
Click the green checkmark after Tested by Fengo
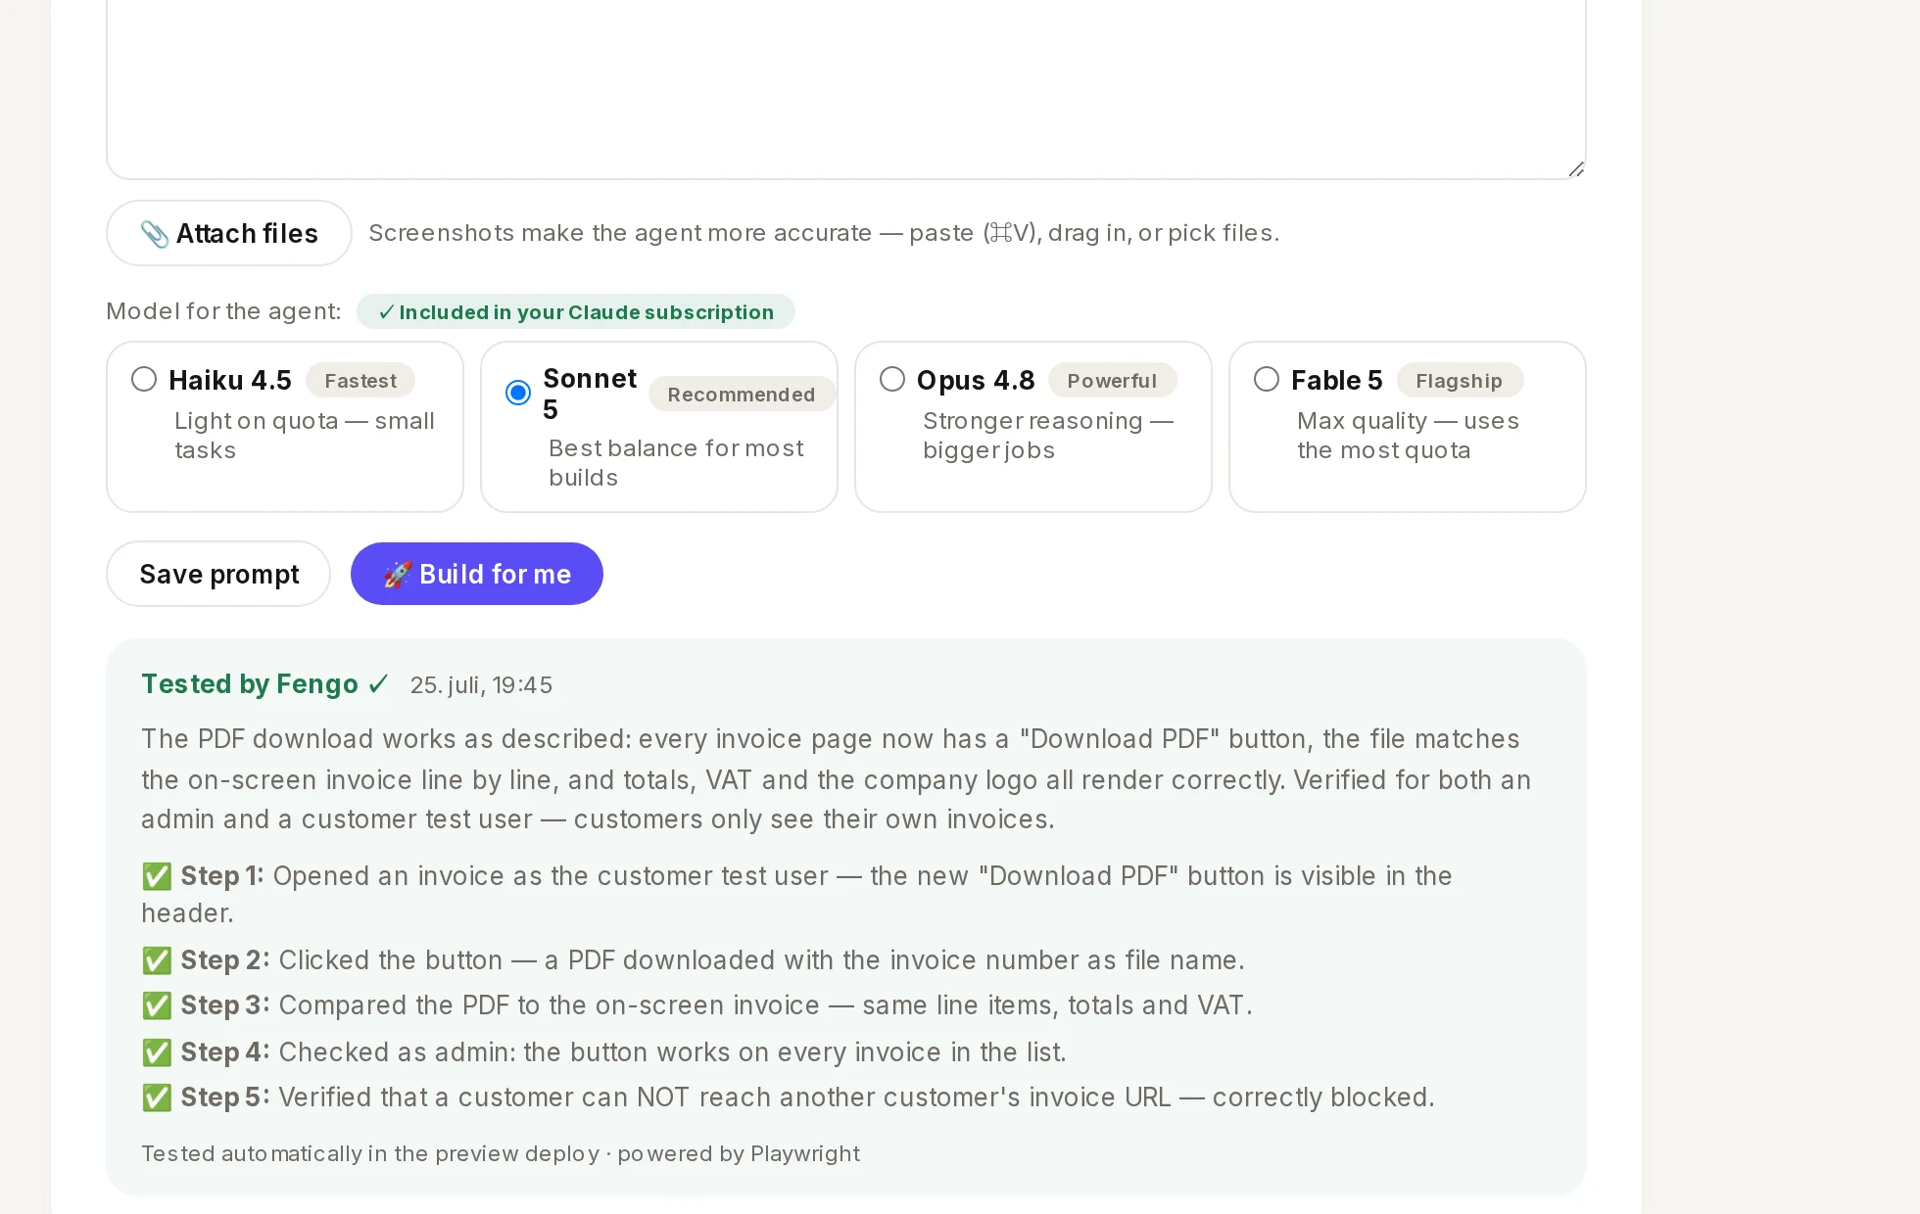pos(378,684)
